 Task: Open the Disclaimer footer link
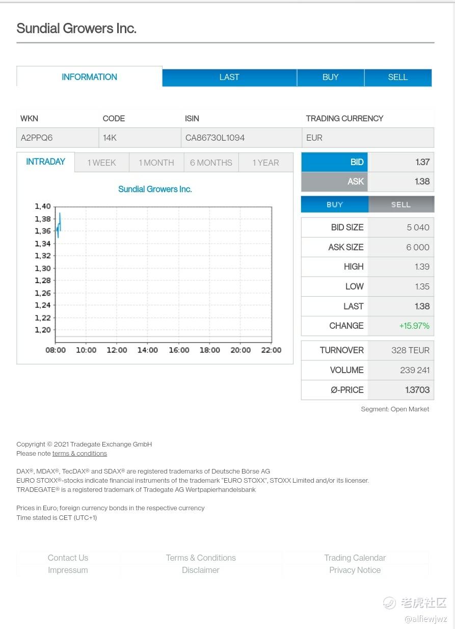pos(201,570)
